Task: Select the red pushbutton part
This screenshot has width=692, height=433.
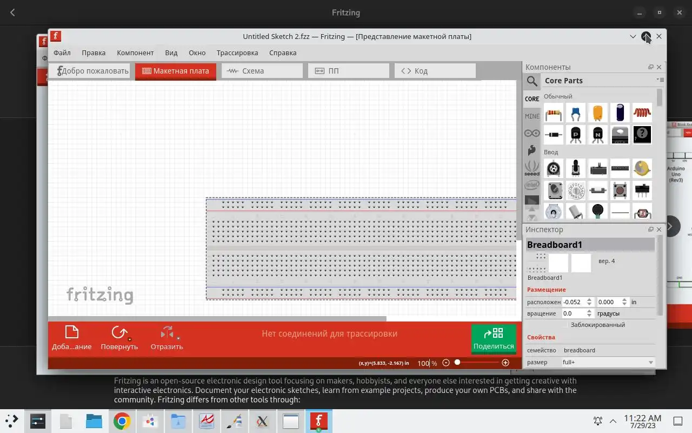Action: (620, 191)
